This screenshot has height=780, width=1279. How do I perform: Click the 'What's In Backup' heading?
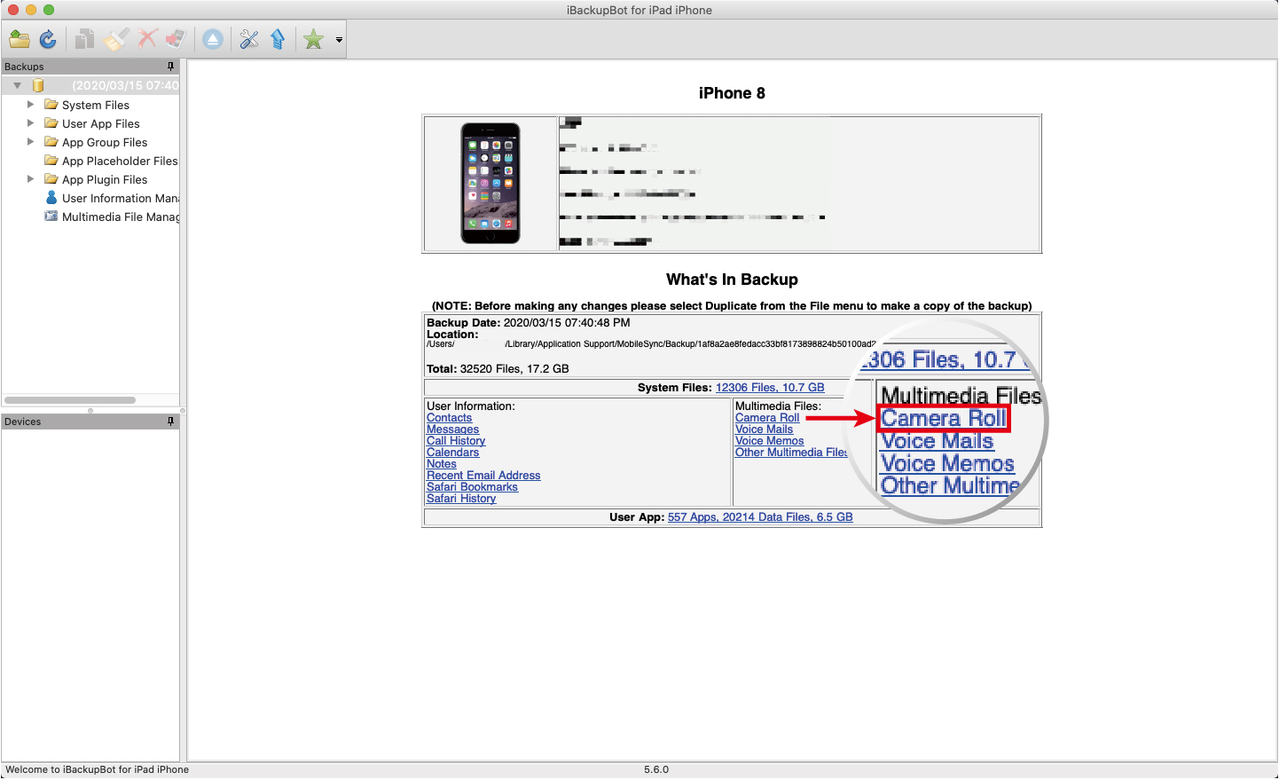[732, 280]
